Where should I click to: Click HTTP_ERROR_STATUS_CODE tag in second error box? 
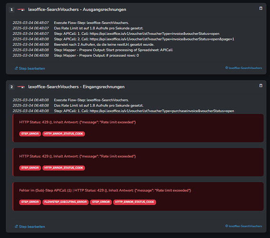63,168
